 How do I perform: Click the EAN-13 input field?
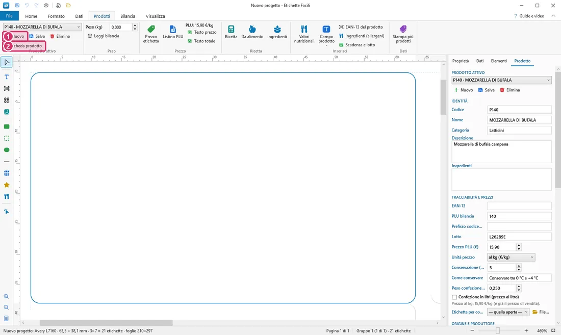pos(519,206)
